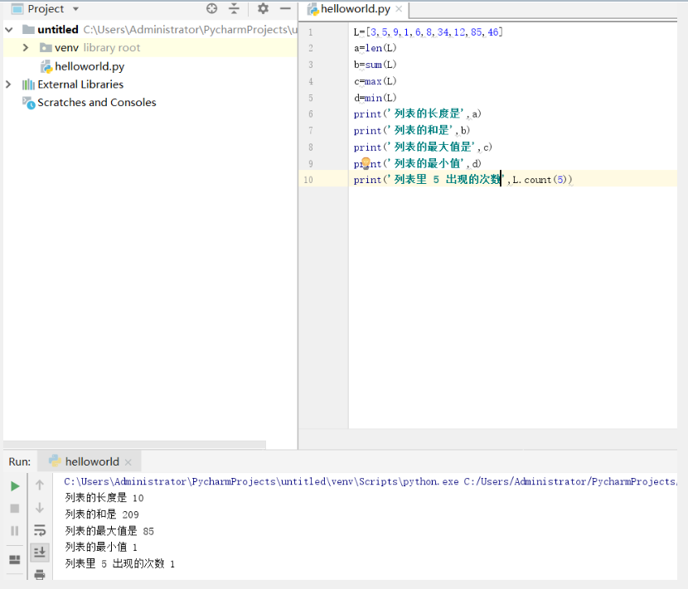
Task: Pause the console output
Action: pyautogui.click(x=15, y=531)
